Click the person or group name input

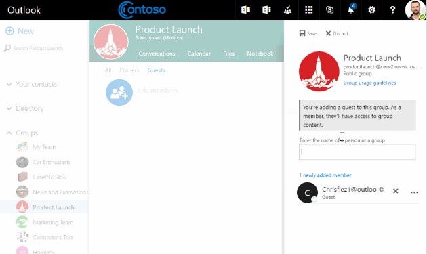[357, 152]
